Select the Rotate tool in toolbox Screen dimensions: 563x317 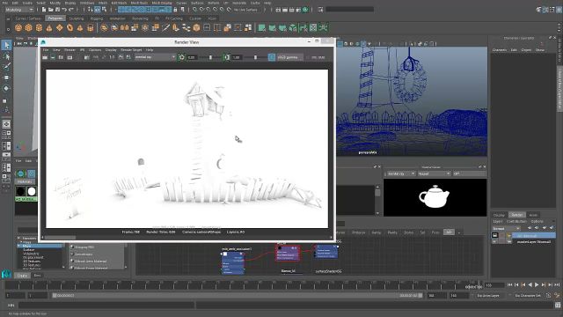pyautogui.click(x=6, y=88)
